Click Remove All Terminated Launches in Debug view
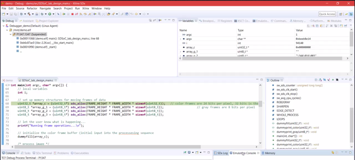 click(x=150, y=20)
